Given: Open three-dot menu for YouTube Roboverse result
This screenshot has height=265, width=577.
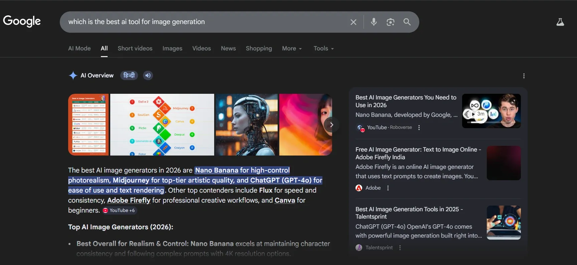Looking at the screenshot, I should click(419, 127).
